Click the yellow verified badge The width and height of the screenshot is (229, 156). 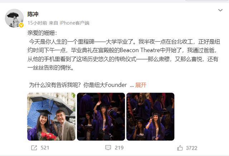(x=21, y=25)
